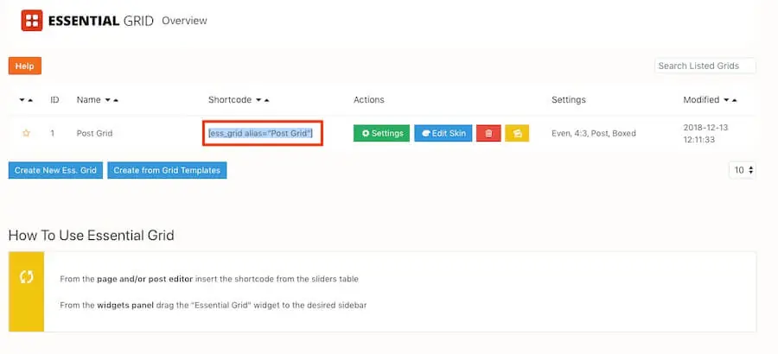Toggle favorite star for Post Grid

tap(26, 133)
